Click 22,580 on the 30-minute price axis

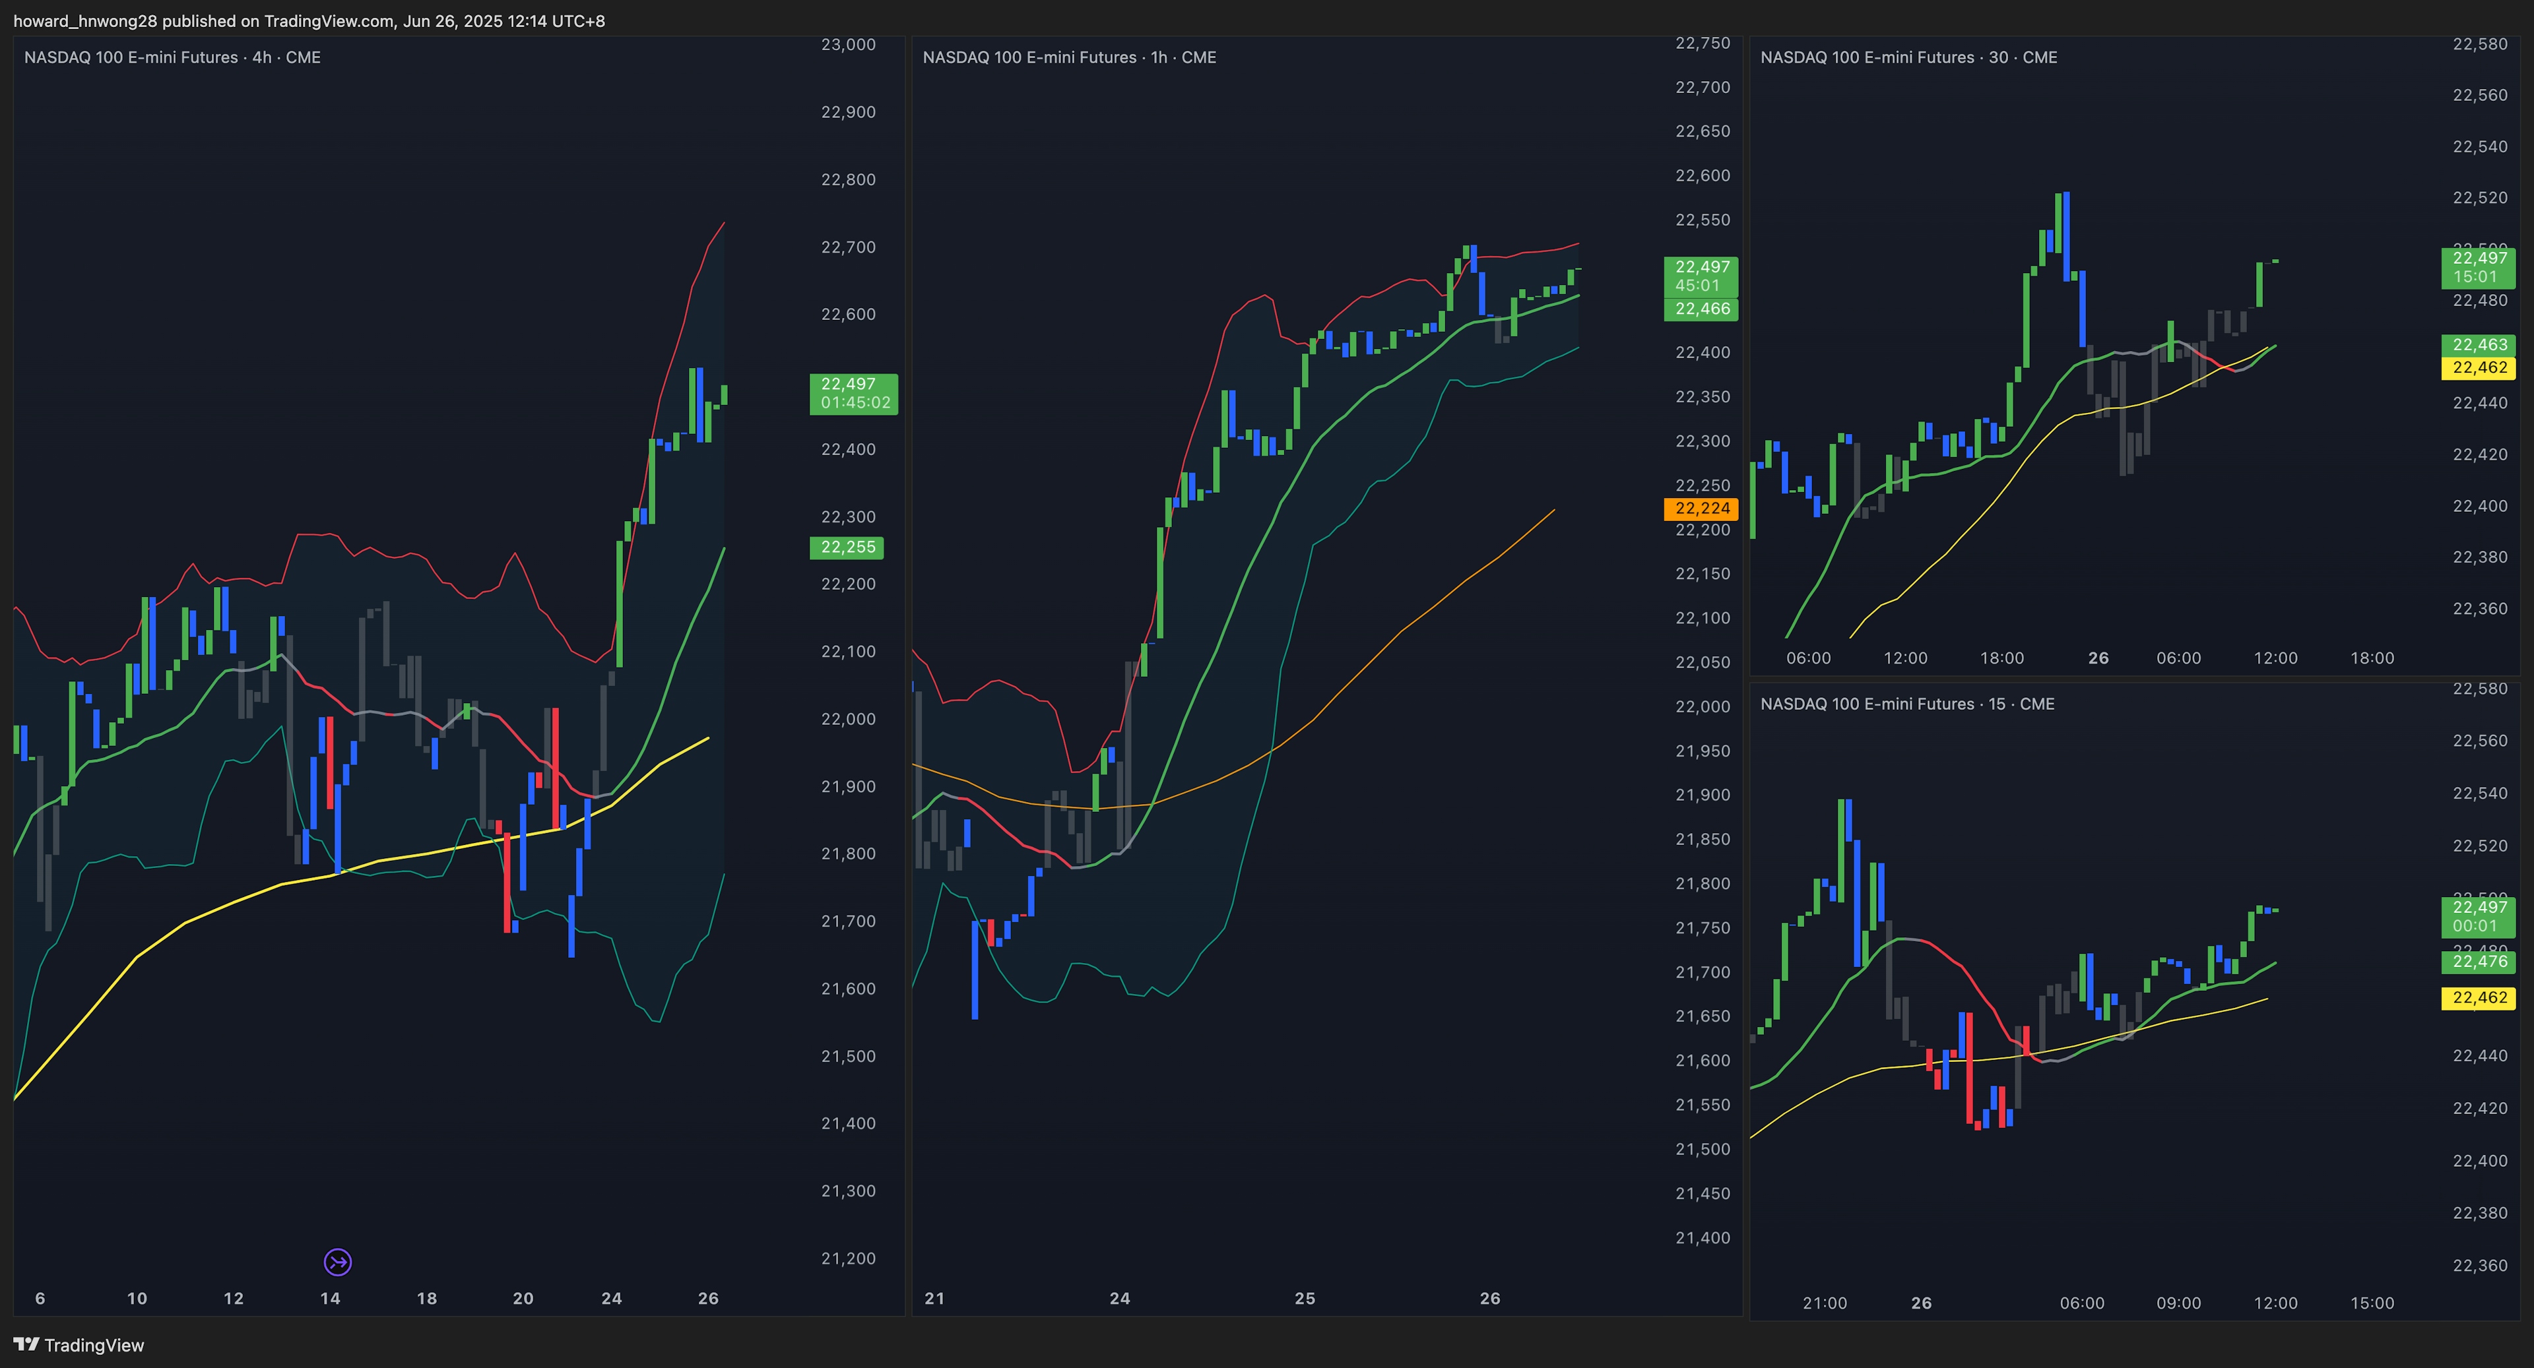click(2480, 44)
